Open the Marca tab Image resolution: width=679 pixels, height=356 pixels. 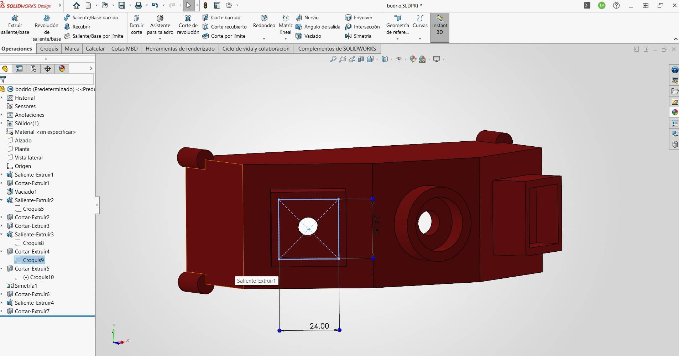pyautogui.click(x=72, y=49)
